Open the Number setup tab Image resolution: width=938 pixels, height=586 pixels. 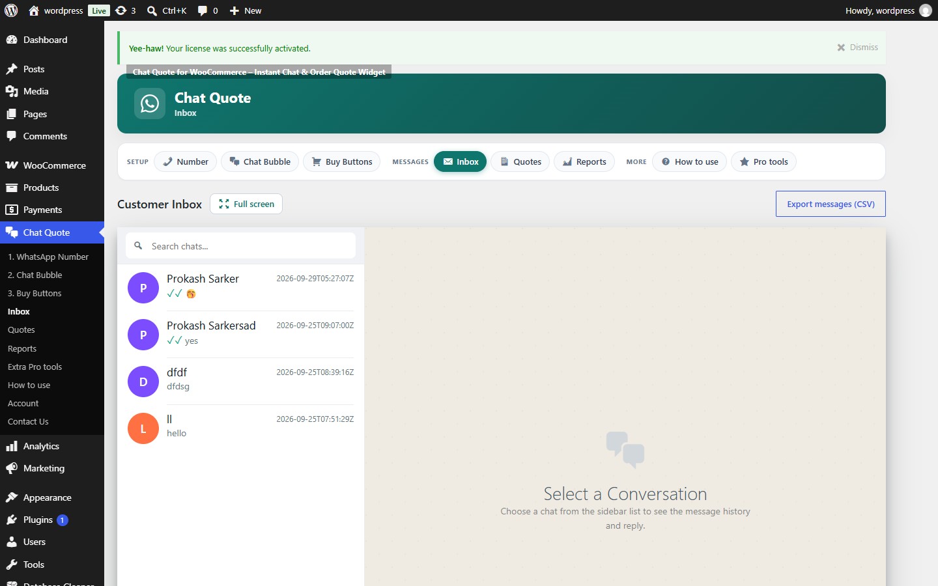186,161
